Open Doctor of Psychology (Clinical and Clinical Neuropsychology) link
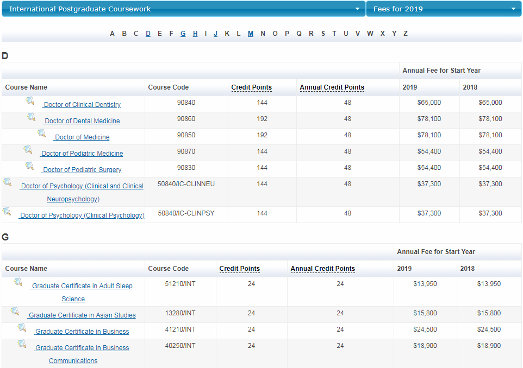This screenshot has width=523, height=368. [x=82, y=186]
